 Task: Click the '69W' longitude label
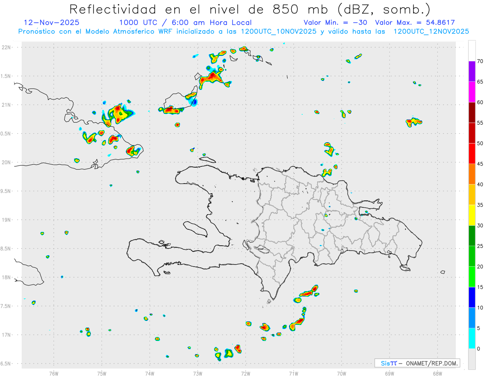(x=390, y=373)
